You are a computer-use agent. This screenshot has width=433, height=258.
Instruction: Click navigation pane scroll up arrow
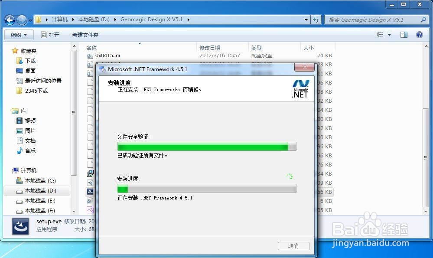pyautogui.click(x=74, y=46)
